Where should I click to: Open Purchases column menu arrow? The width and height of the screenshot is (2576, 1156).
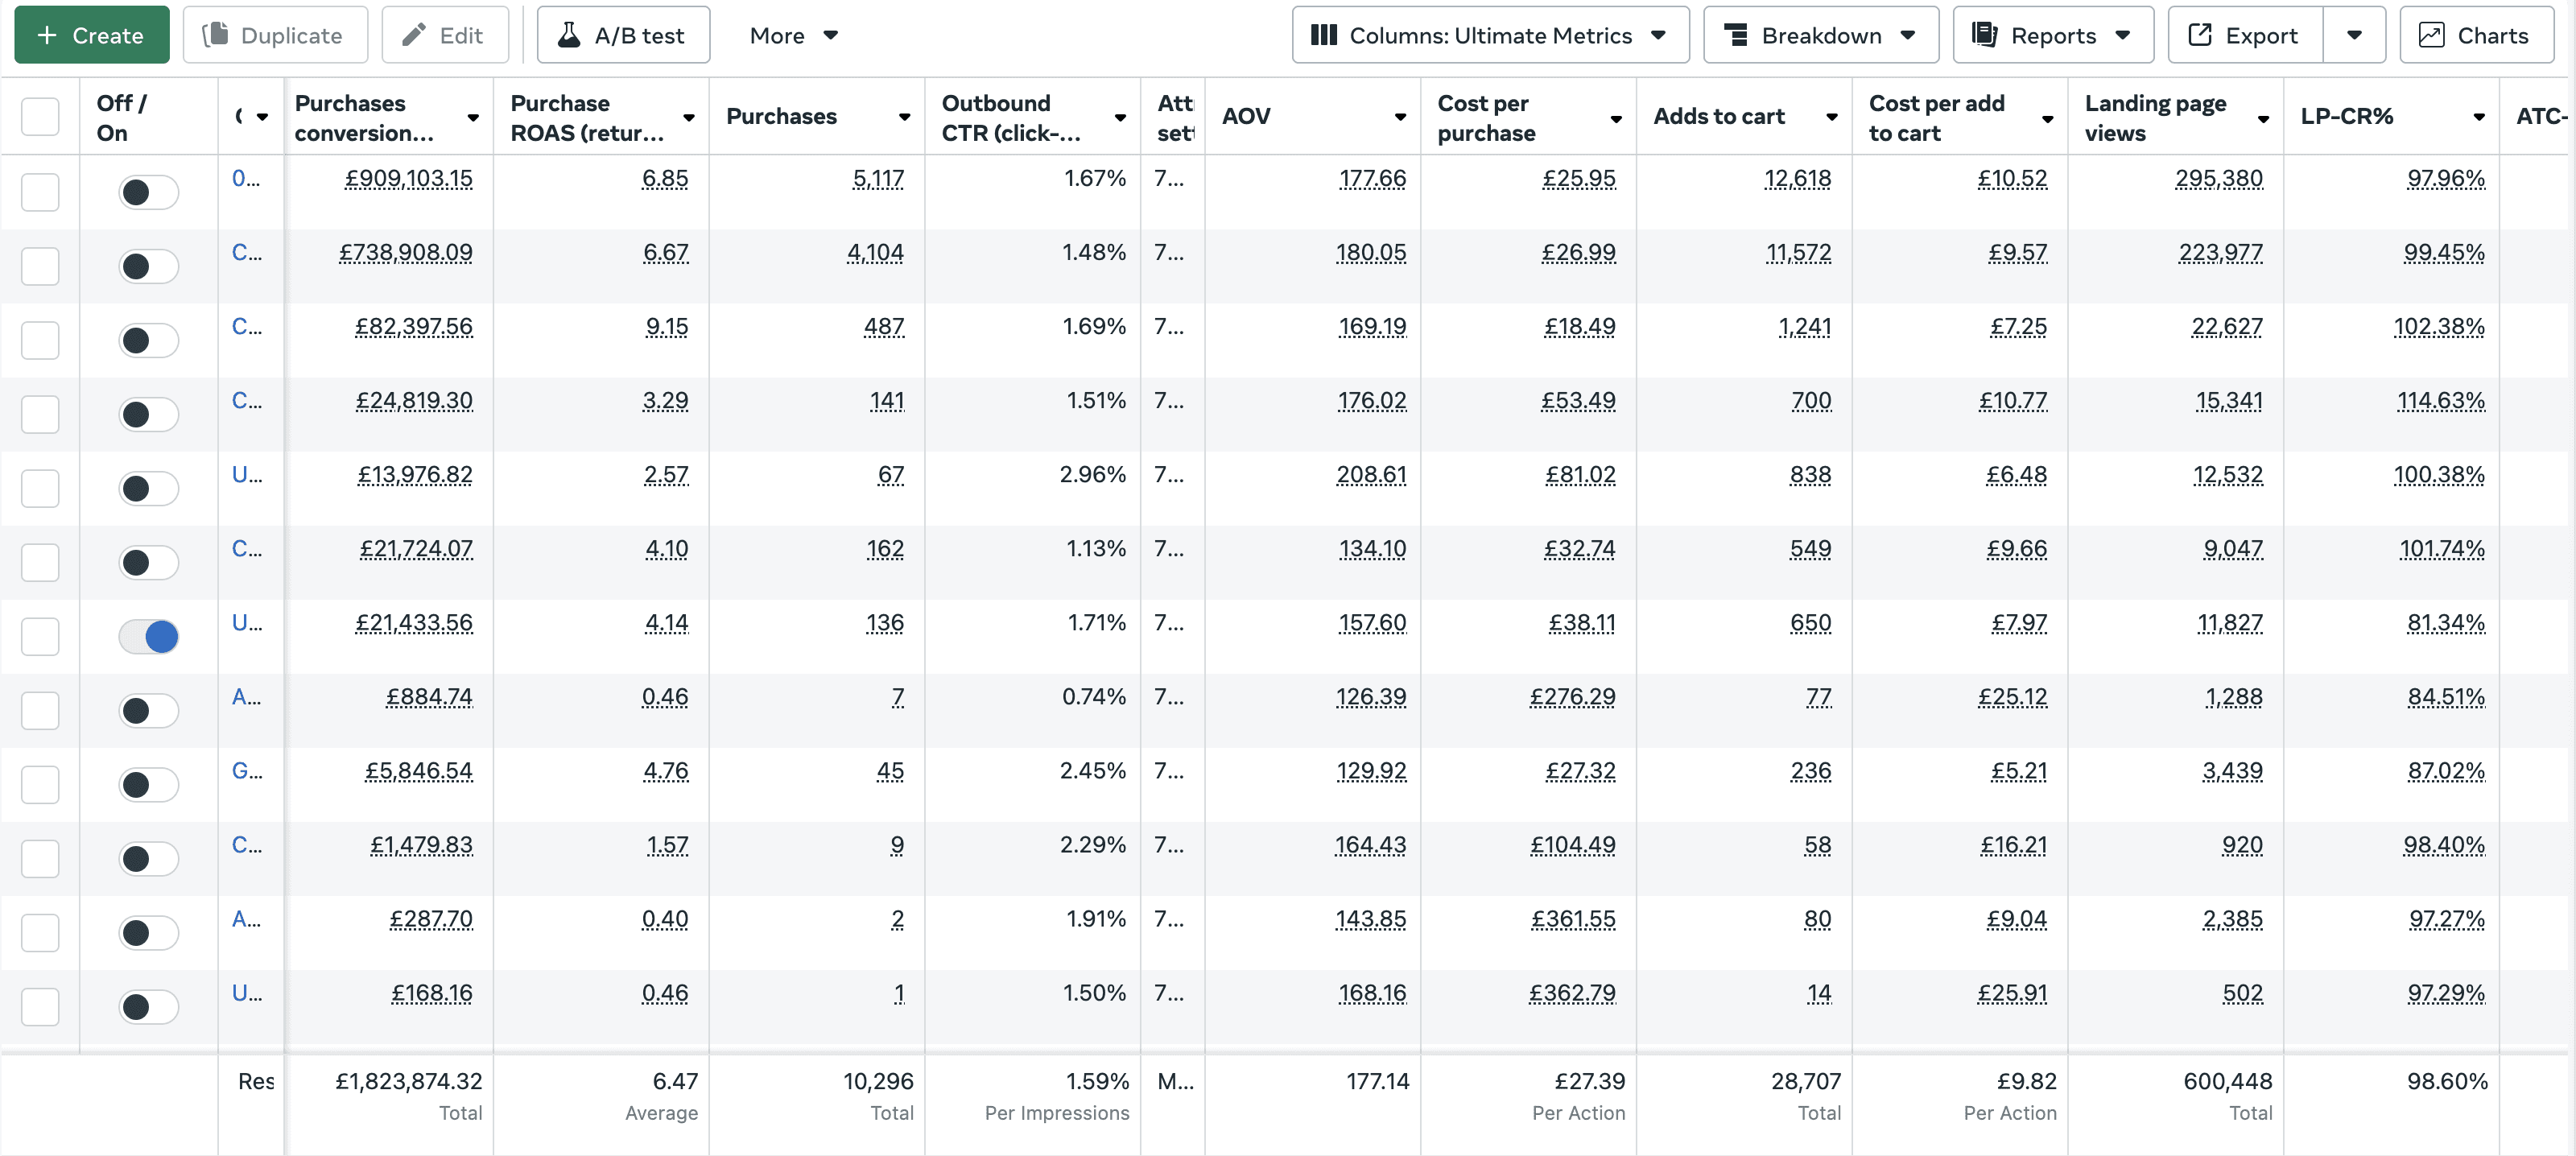(x=904, y=118)
